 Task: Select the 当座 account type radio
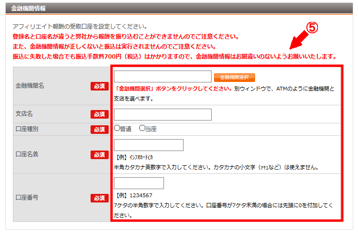142,128
